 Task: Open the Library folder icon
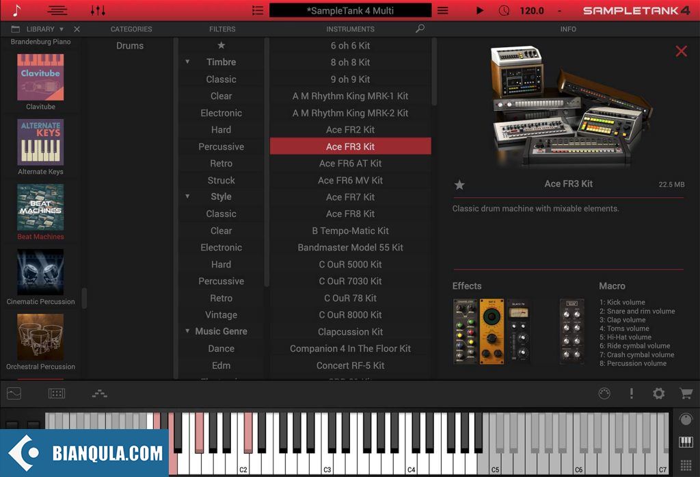coord(16,29)
